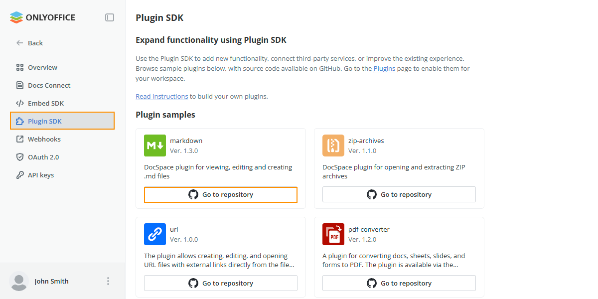This screenshot has width=598, height=299.
Task: Go to repository for url plugin
Action: click(x=221, y=283)
